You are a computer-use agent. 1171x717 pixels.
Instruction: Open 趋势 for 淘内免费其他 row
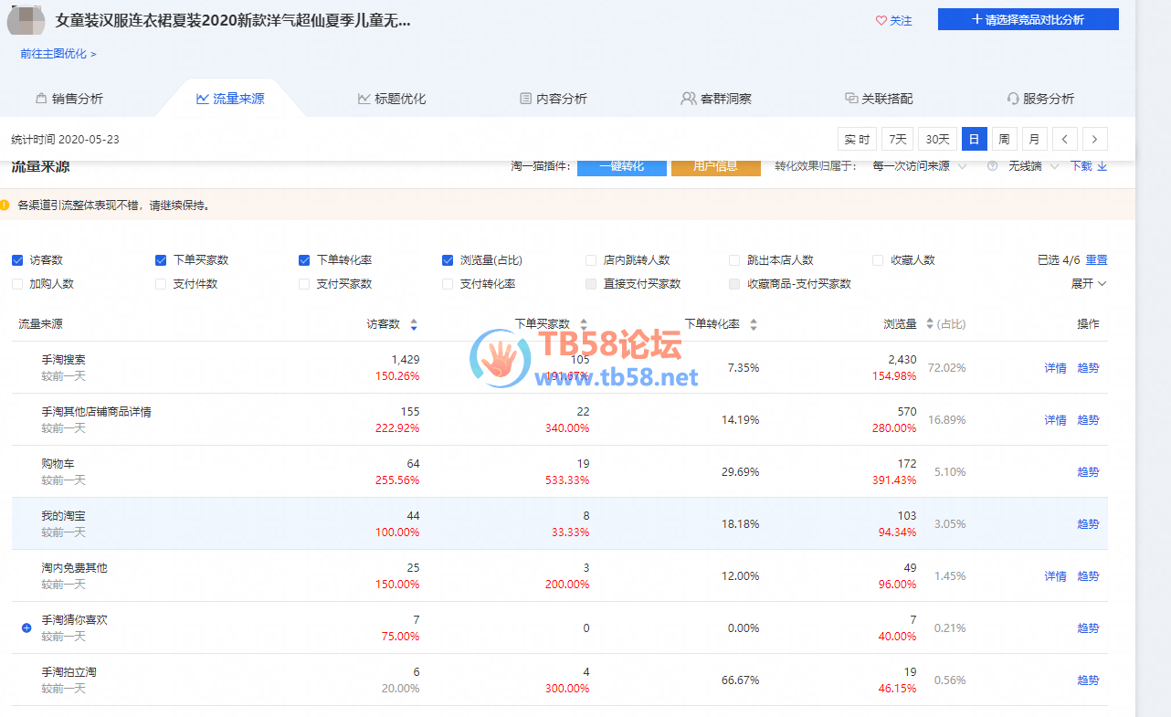1088,576
